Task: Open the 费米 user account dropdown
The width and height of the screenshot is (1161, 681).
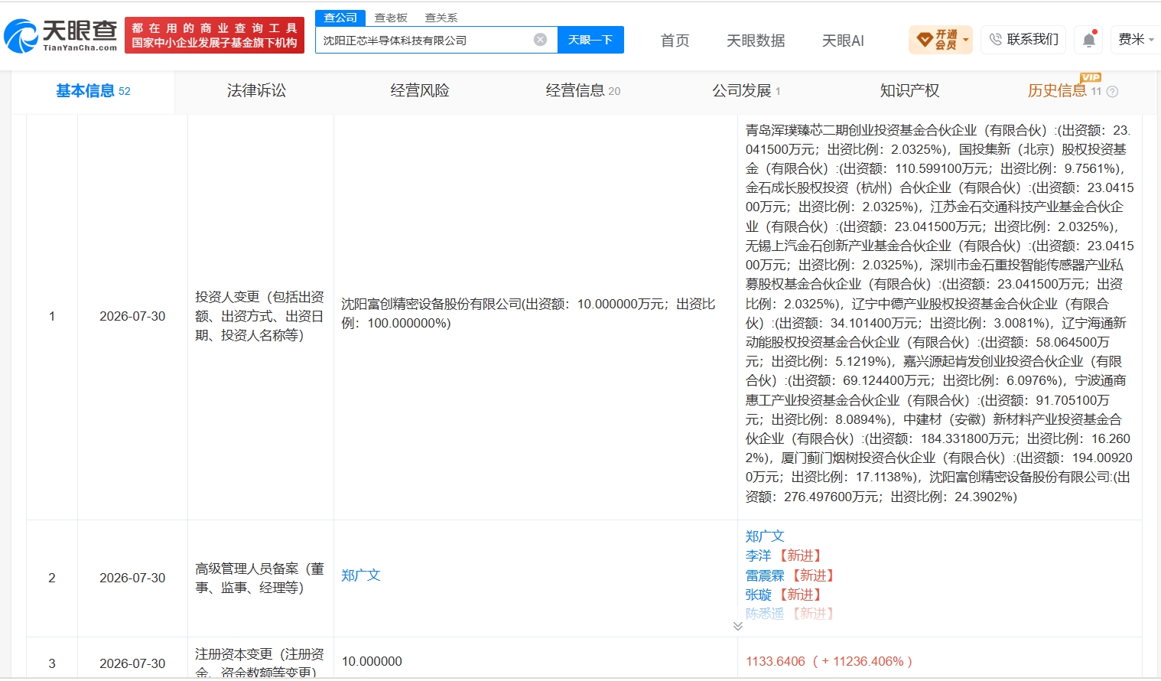Action: [x=1136, y=39]
